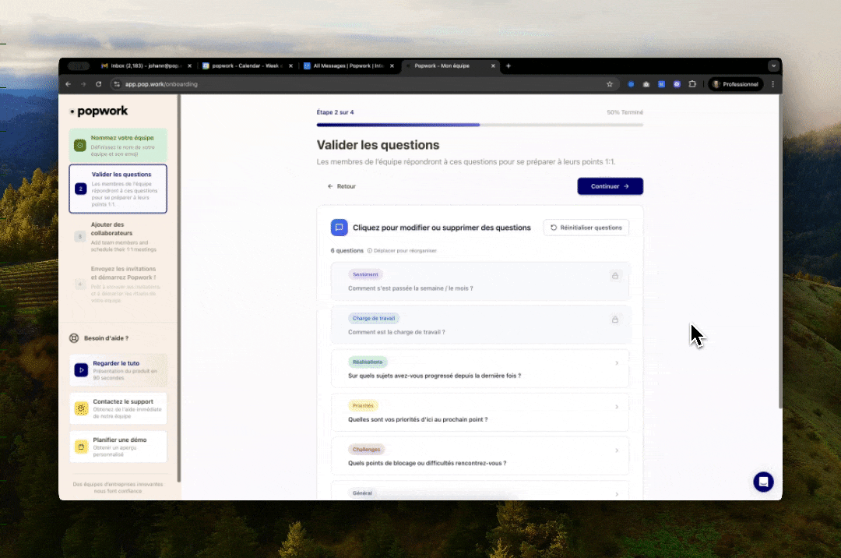Screen dimensions: 841x558
Task: Open the Challenges question details
Action: [616, 450]
